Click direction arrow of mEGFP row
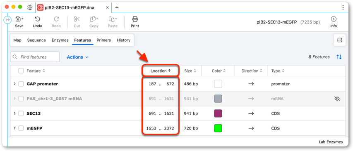The height and width of the screenshot is (151, 353). click(251, 128)
